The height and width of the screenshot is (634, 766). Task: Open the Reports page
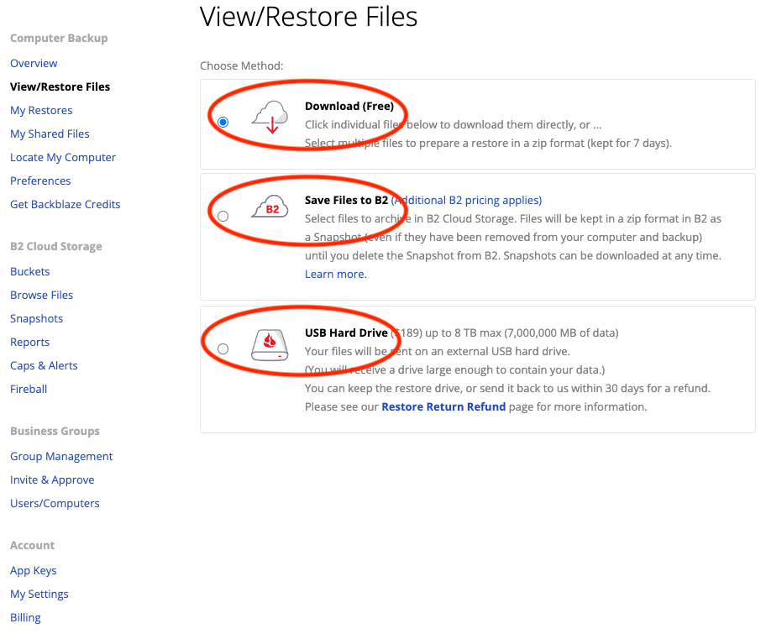29,342
